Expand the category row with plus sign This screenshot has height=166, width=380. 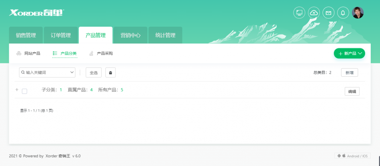(x=17, y=90)
